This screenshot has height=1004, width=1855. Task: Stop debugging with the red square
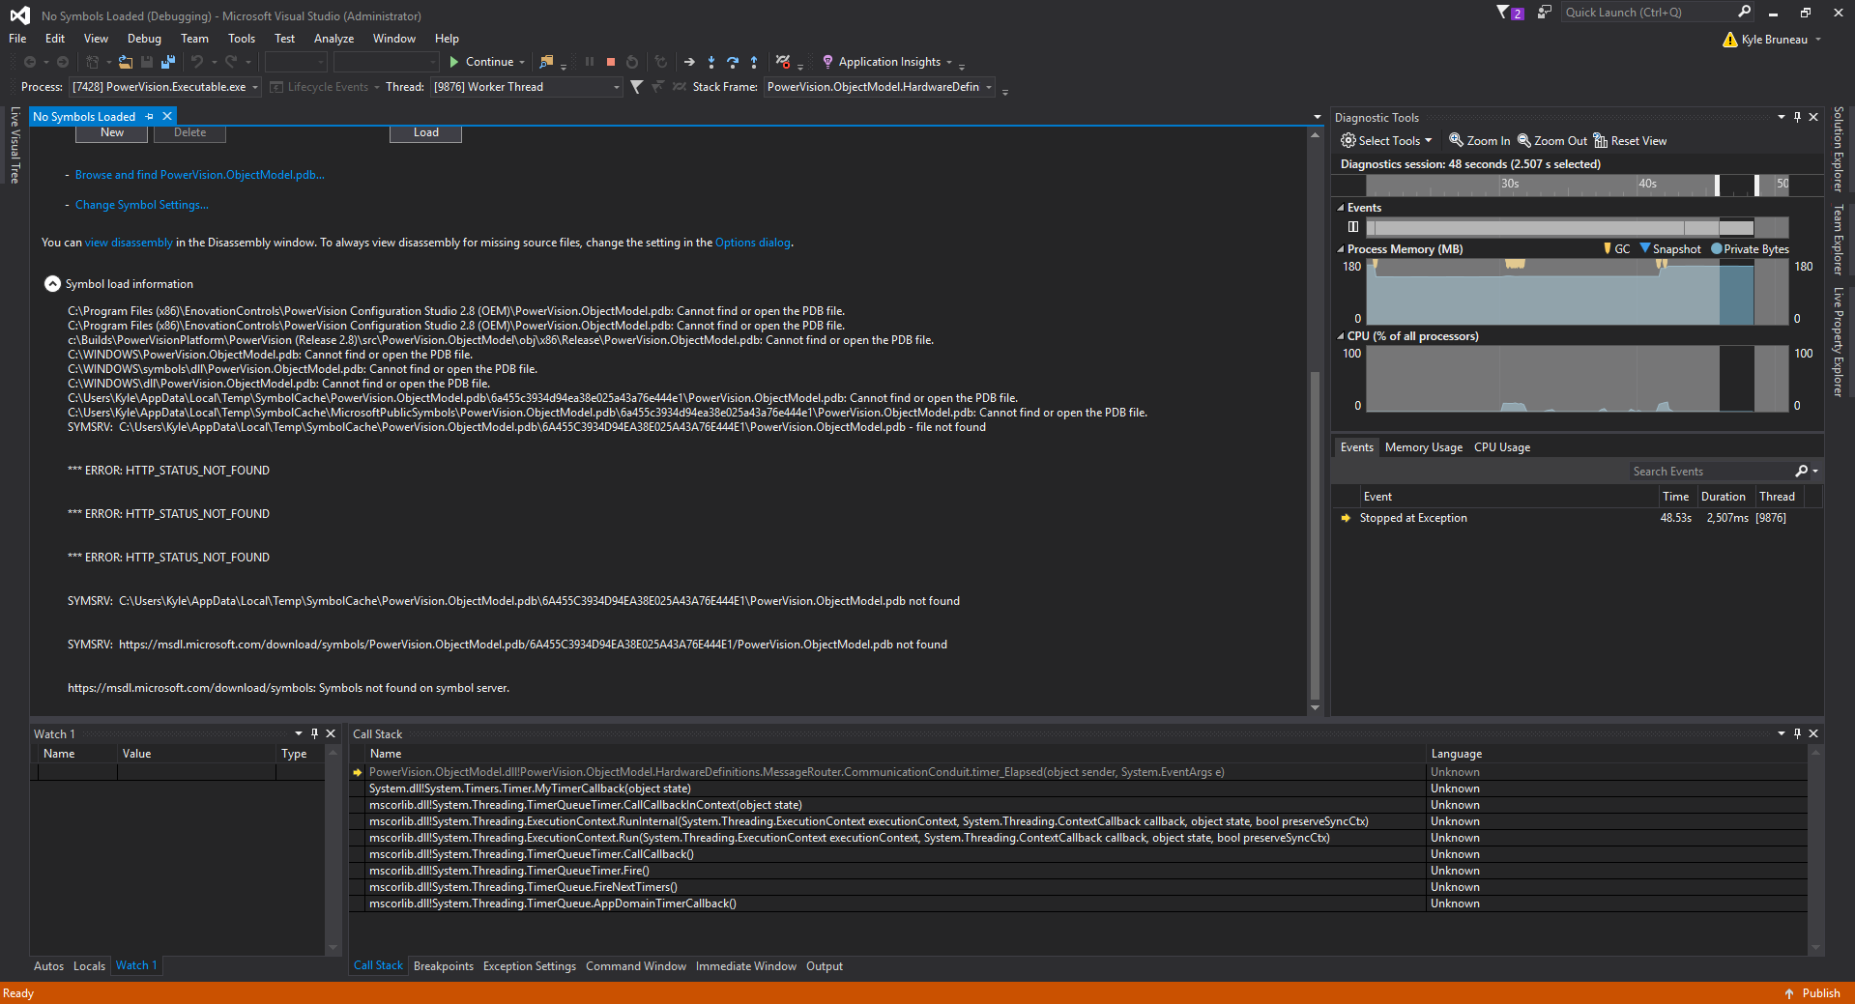coord(611,62)
